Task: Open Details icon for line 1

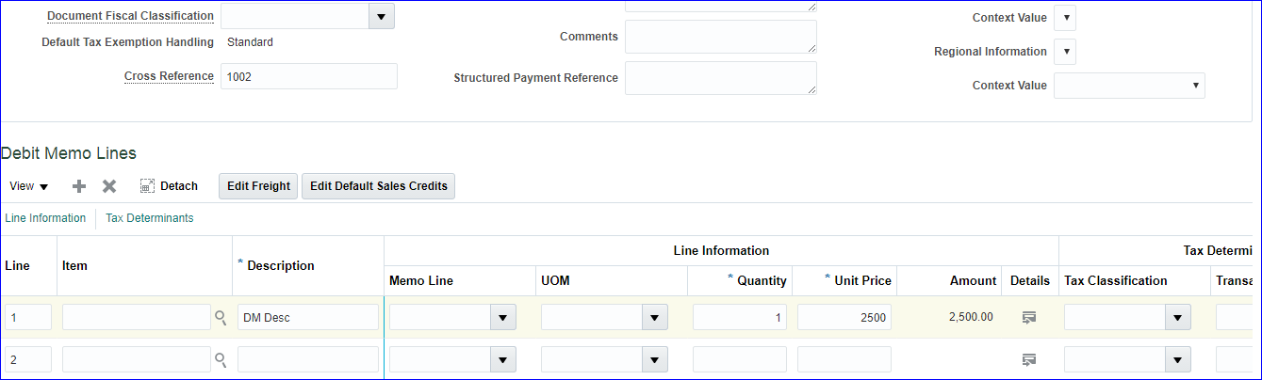Action: (1029, 318)
